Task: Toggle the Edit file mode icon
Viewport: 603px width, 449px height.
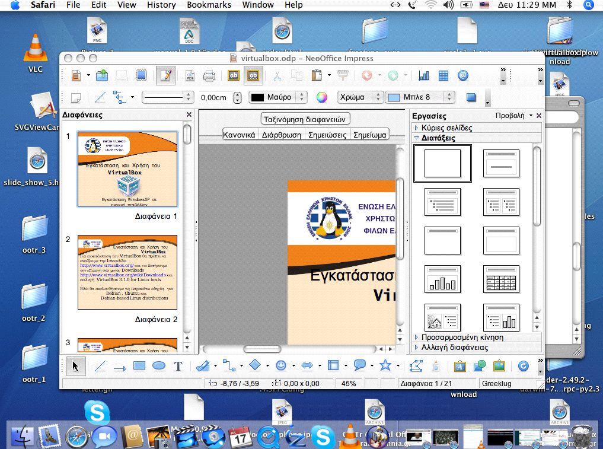Action: 166,75
